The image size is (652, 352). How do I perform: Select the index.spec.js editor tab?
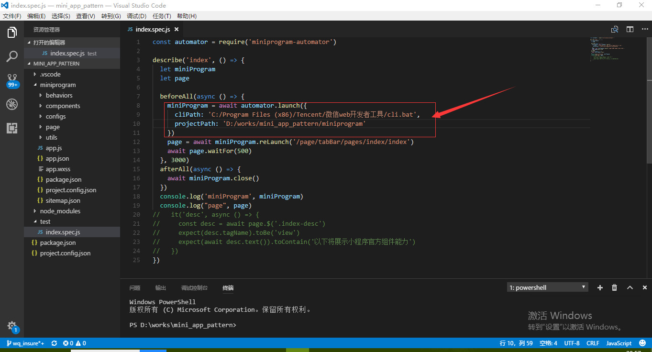pos(152,29)
